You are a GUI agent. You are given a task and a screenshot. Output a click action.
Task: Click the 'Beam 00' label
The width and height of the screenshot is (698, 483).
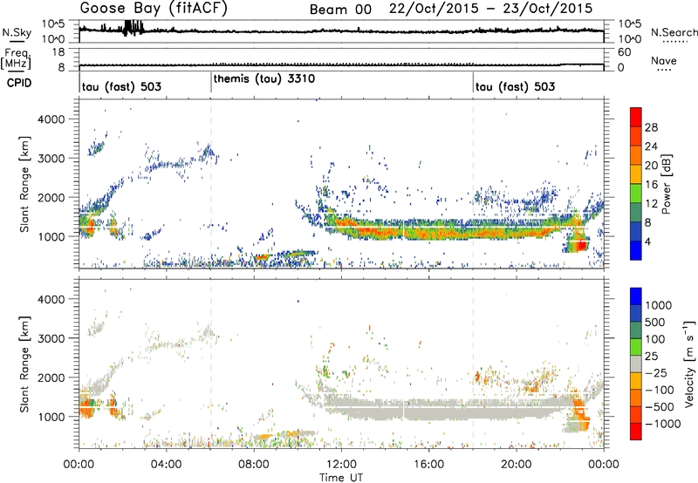point(340,10)
